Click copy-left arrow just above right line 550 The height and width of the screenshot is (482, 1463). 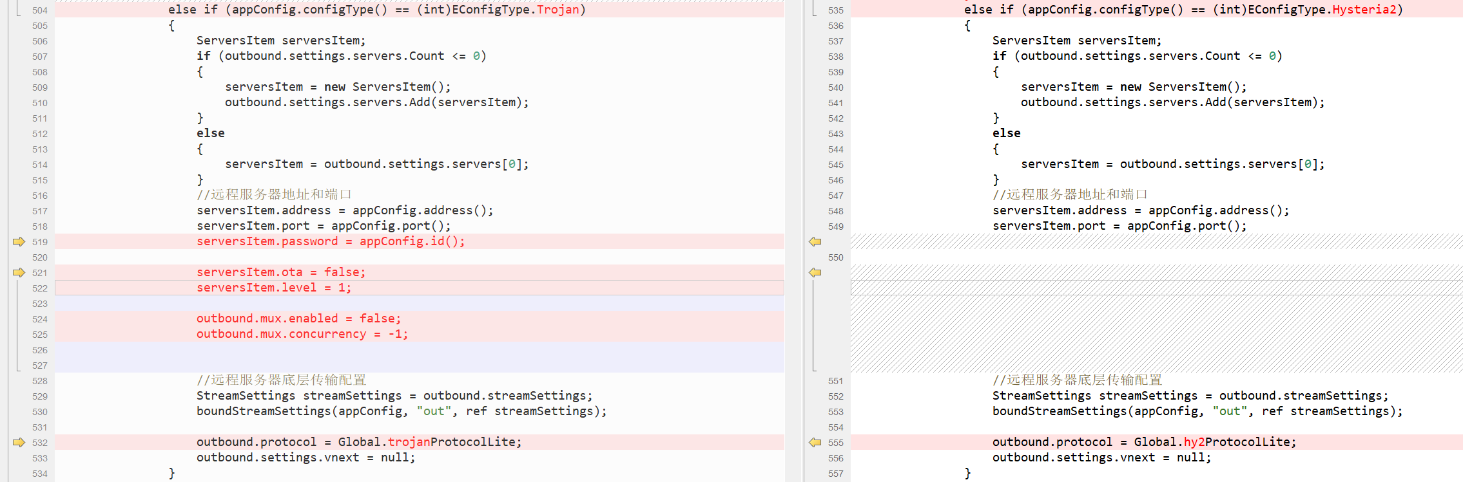[x=815, y=242]
